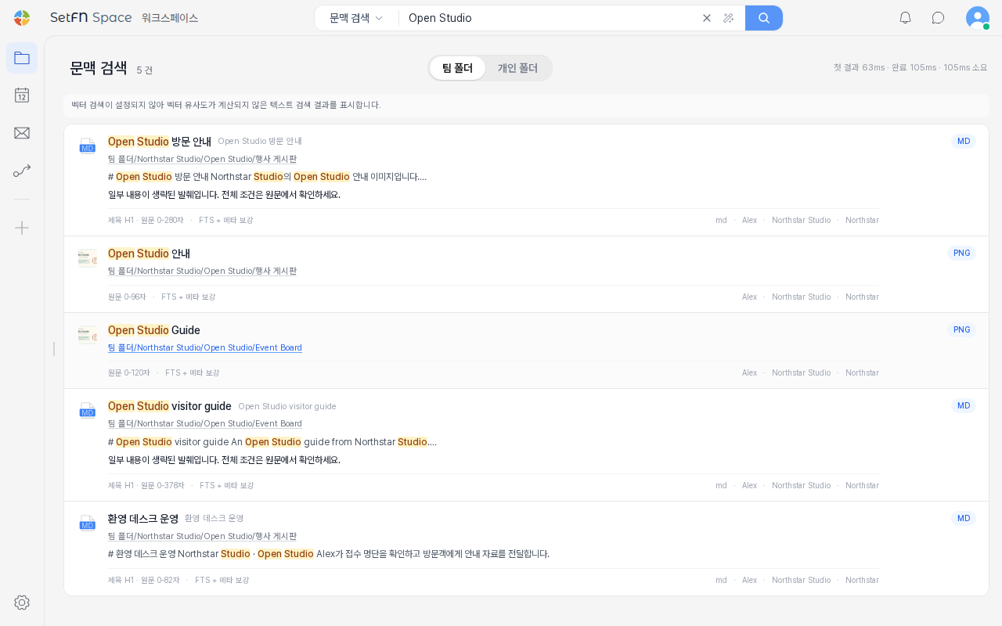Open the Open Studio 방문 안내 result title
The image size is (1002, 626).
(160, 142)
